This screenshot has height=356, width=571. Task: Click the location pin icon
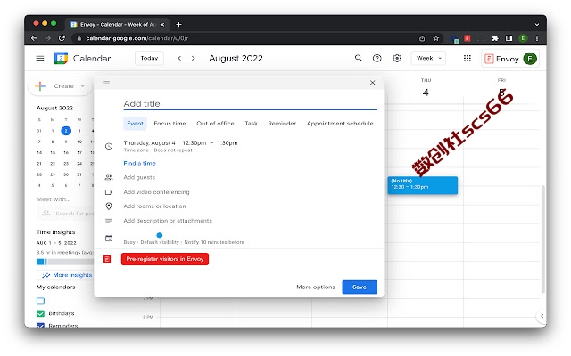[x=109, y=206]
